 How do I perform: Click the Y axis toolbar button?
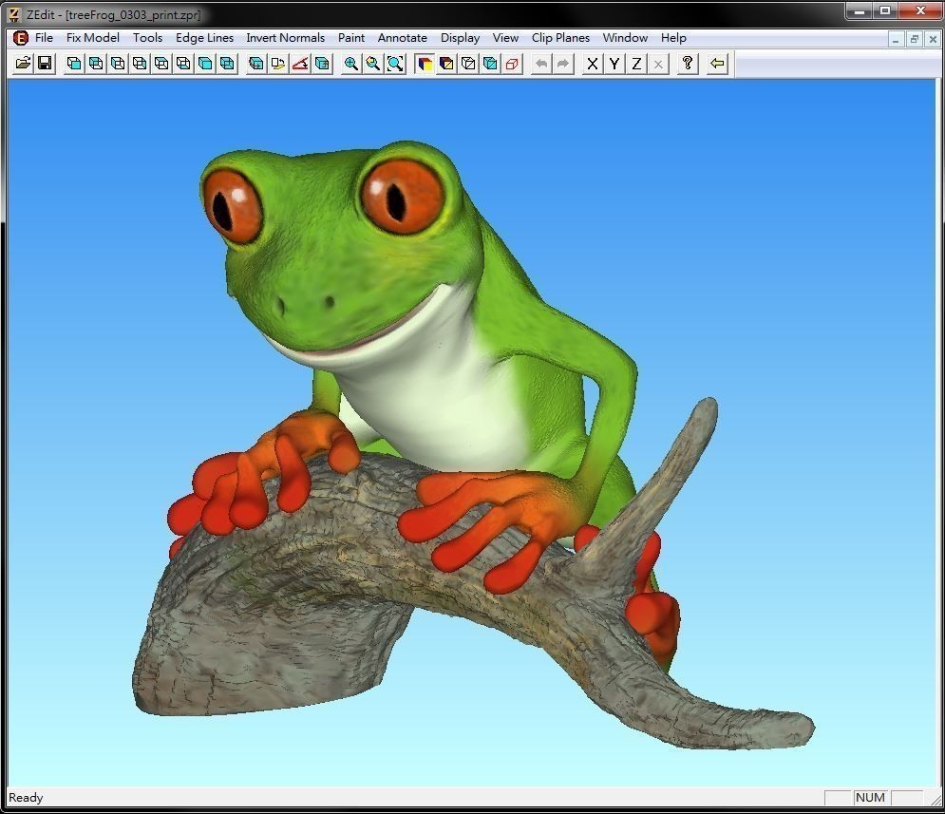614,64
